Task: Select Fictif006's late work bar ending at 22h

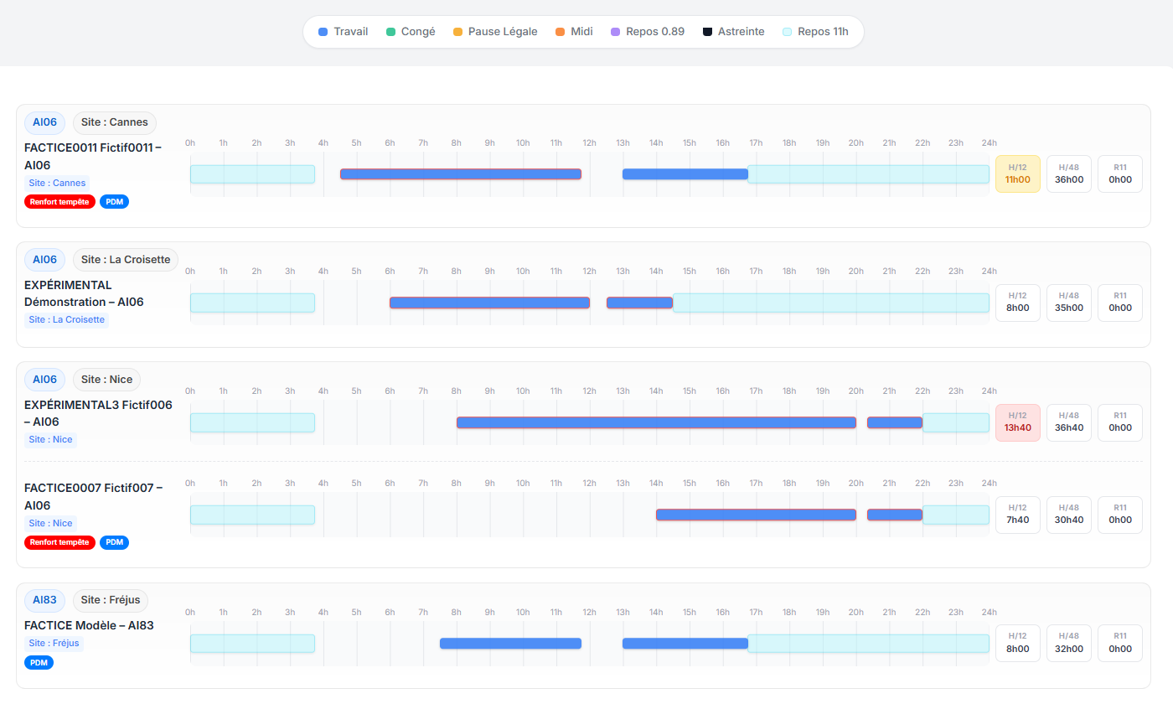Action: tap(895, 422)
